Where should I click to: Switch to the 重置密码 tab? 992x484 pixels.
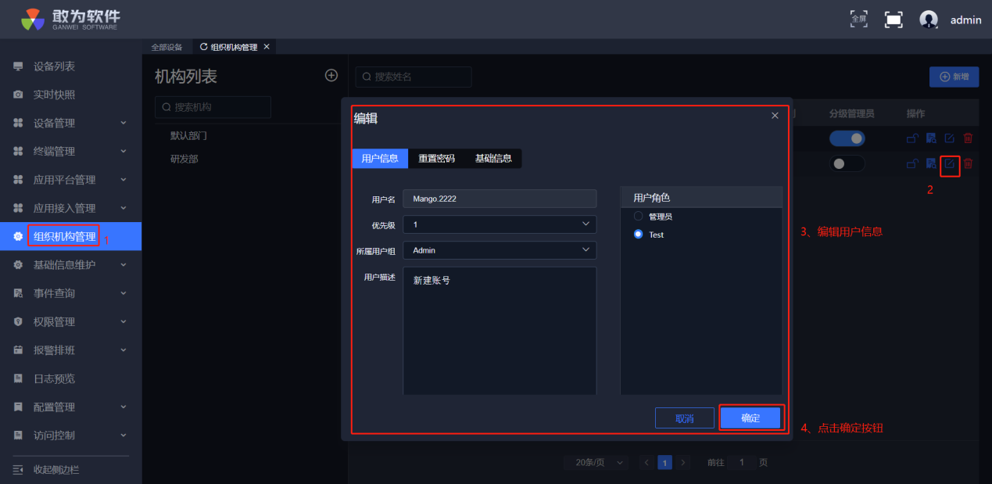pyautogui.click(x=436, y=158)
